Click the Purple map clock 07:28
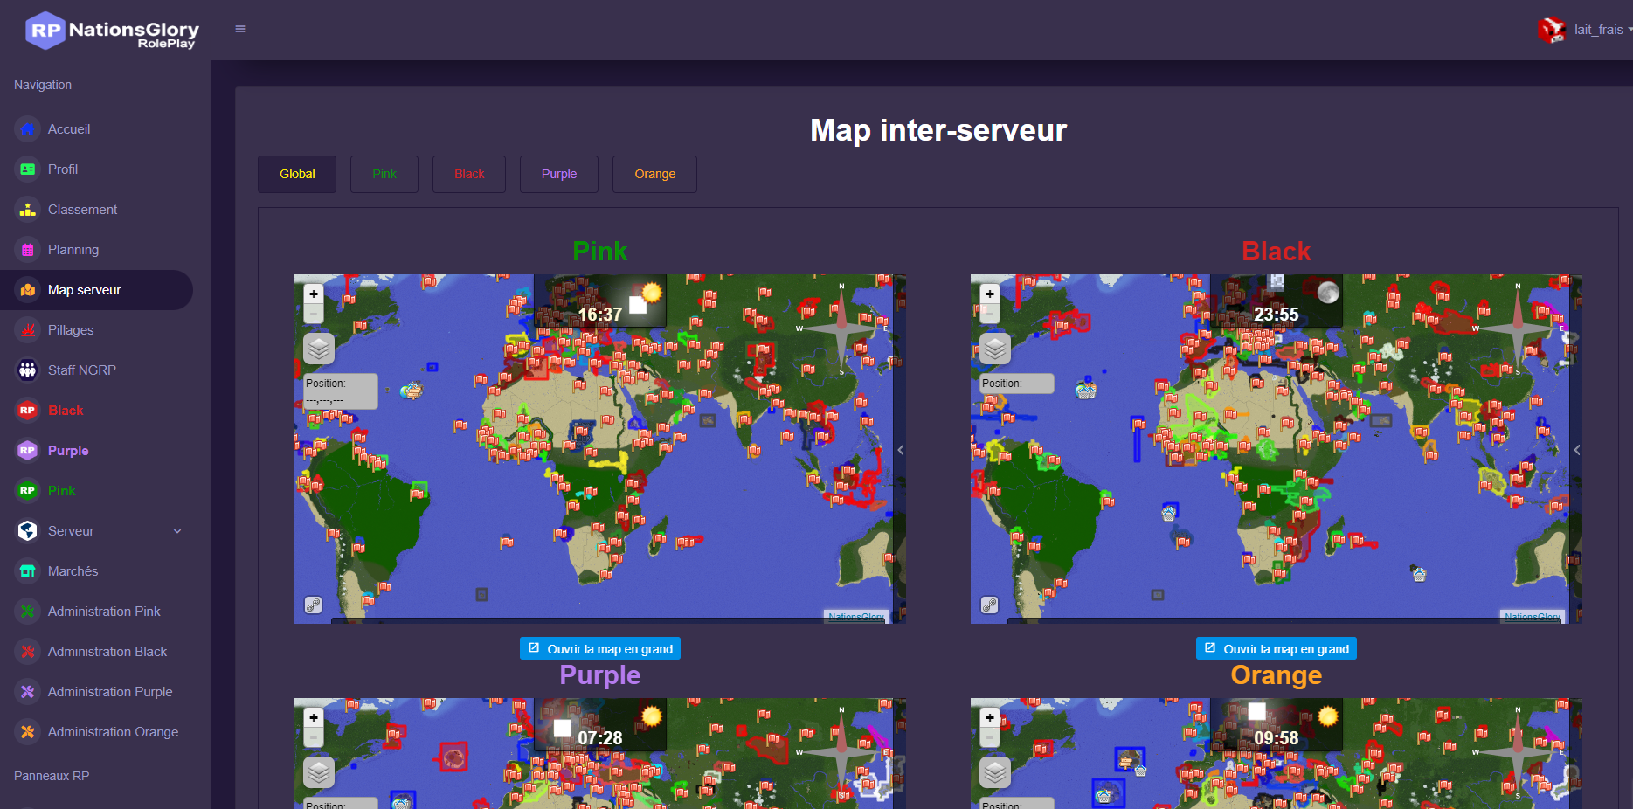Image resolution: width=1633 pixels, height=809 pixels. click(x=600, y=737)
